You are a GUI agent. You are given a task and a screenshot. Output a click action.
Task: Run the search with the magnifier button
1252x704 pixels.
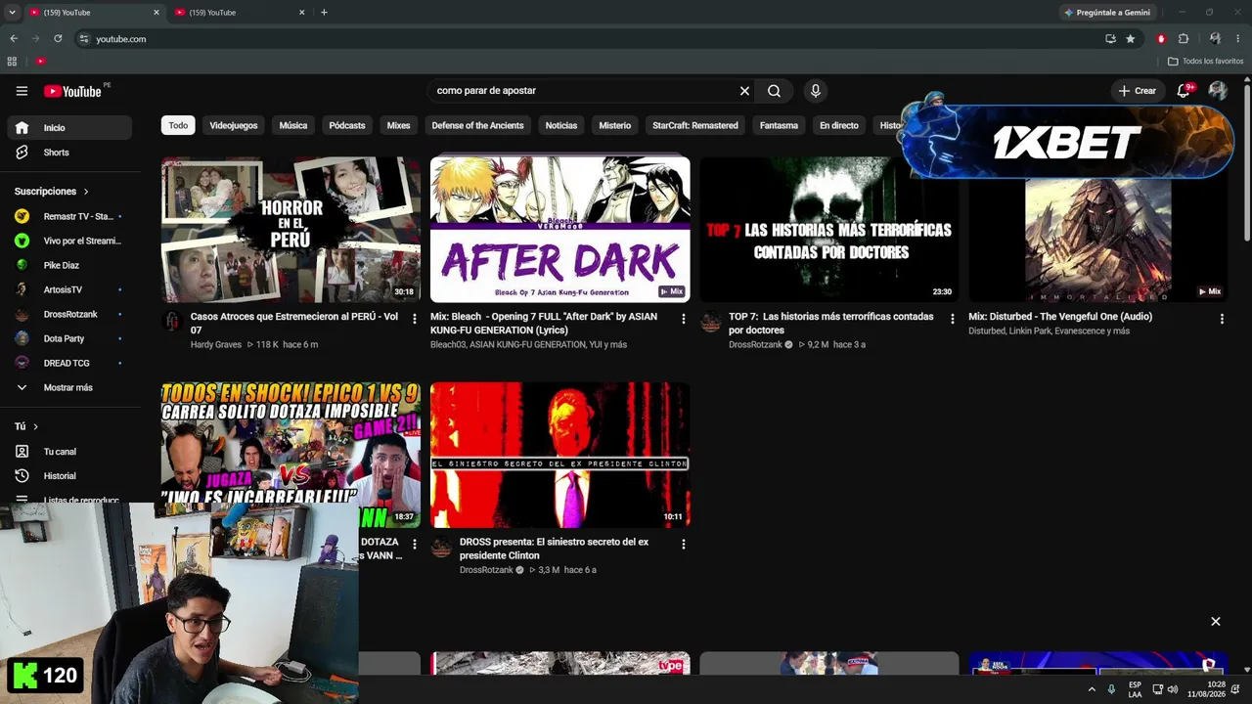coord(774,91)
